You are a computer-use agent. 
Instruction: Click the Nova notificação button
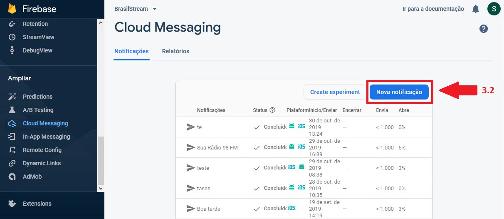[x=399, y=92]
